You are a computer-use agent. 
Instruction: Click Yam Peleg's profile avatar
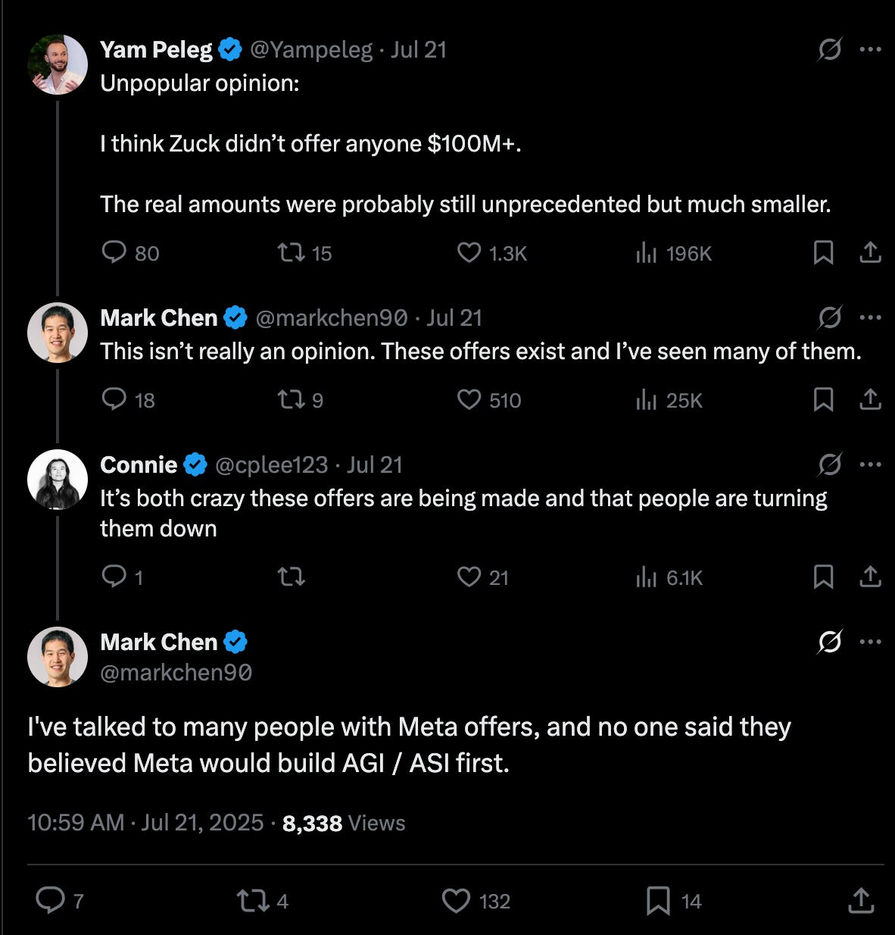pyautogui.click(x=58, y=64)
